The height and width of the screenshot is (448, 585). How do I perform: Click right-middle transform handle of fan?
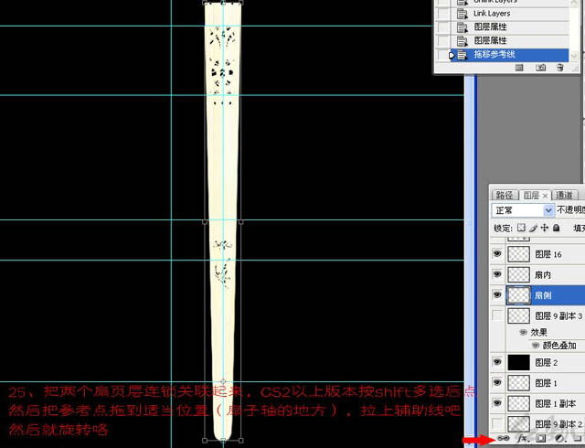click(x=241, y=222)
